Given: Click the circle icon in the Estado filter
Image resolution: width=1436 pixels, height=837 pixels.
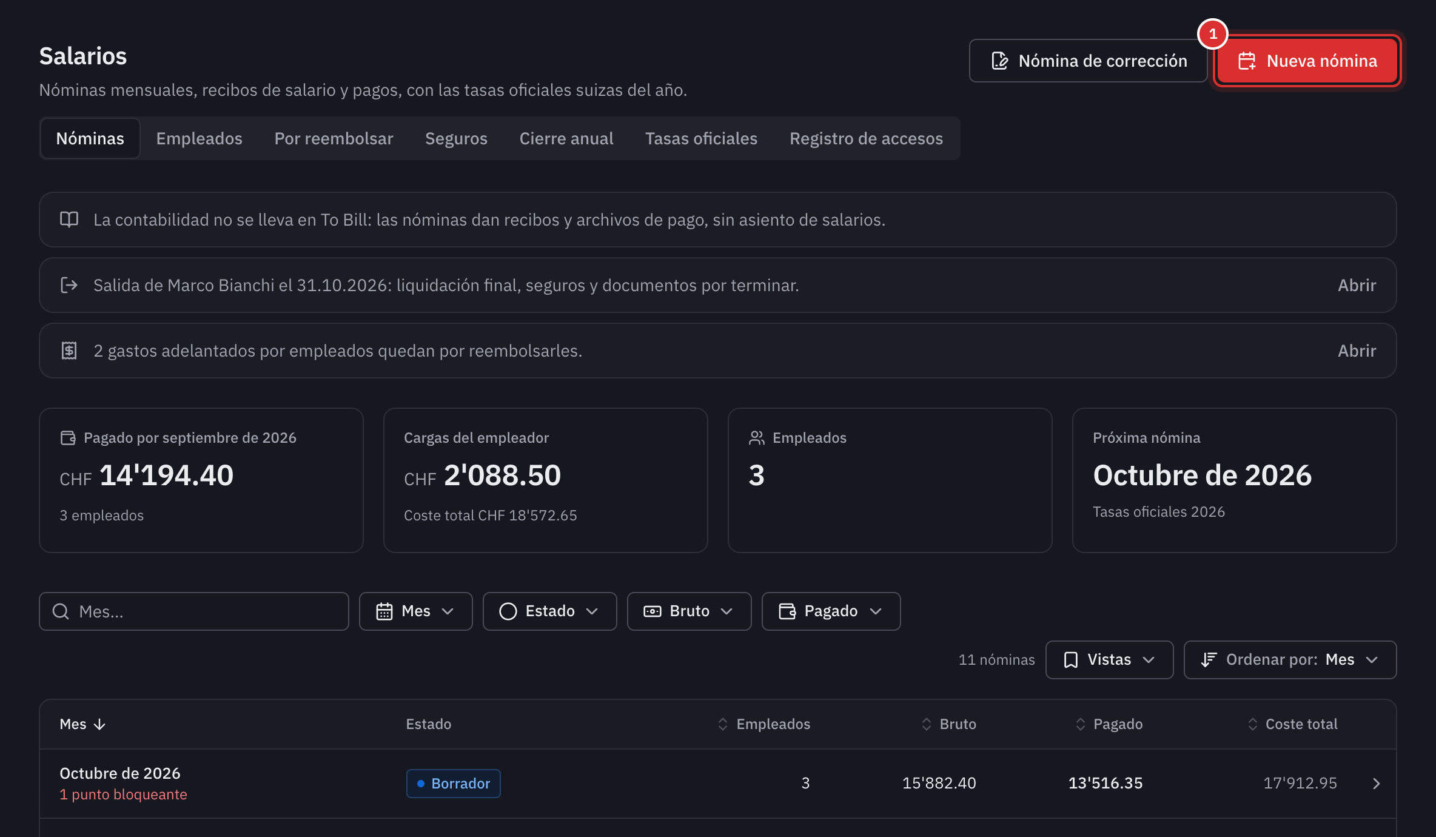Looking at the screenshot, I should (x=508, y=611).
